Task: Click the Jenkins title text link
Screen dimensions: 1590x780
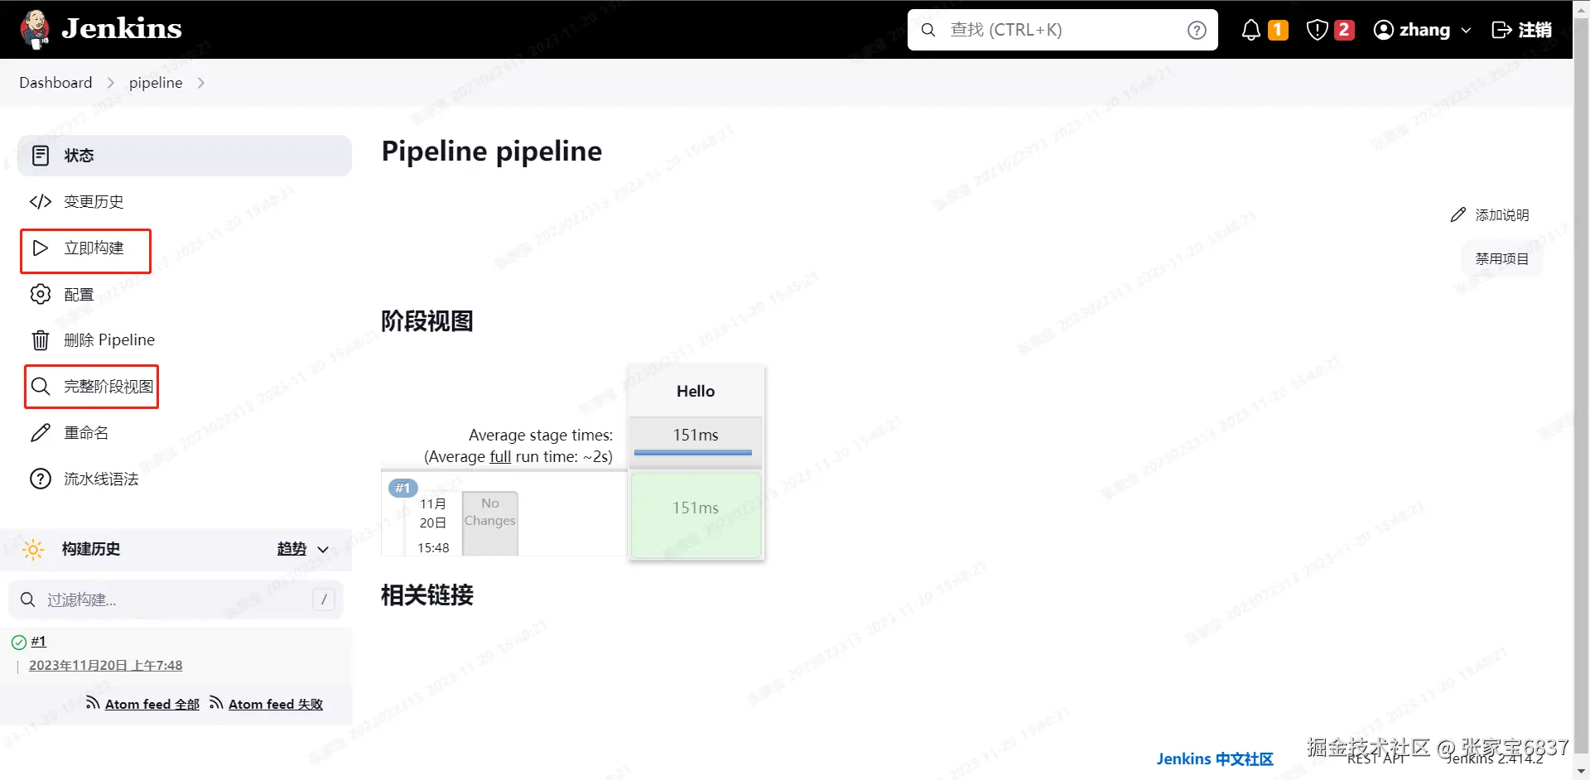Action: (x=122, y=29)
